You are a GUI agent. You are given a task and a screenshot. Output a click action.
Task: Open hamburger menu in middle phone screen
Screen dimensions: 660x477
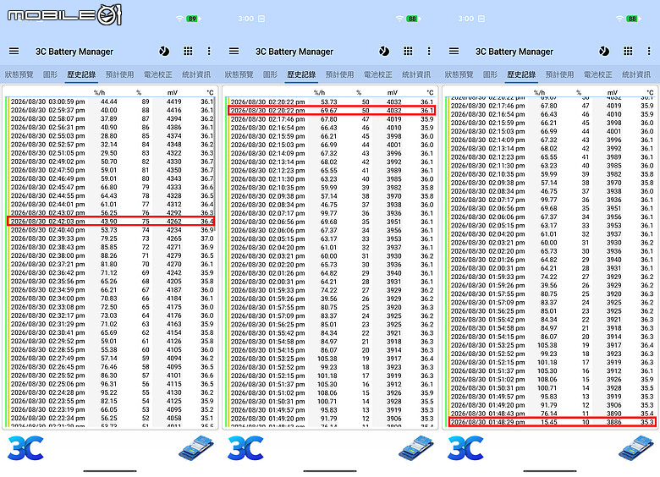pyautogui.click(x=234, y=52)
